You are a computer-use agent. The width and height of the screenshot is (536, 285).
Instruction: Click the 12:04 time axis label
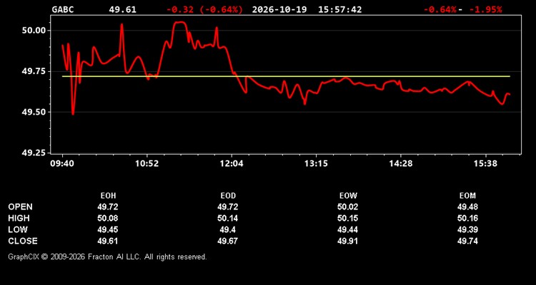[x=232, y=164]
